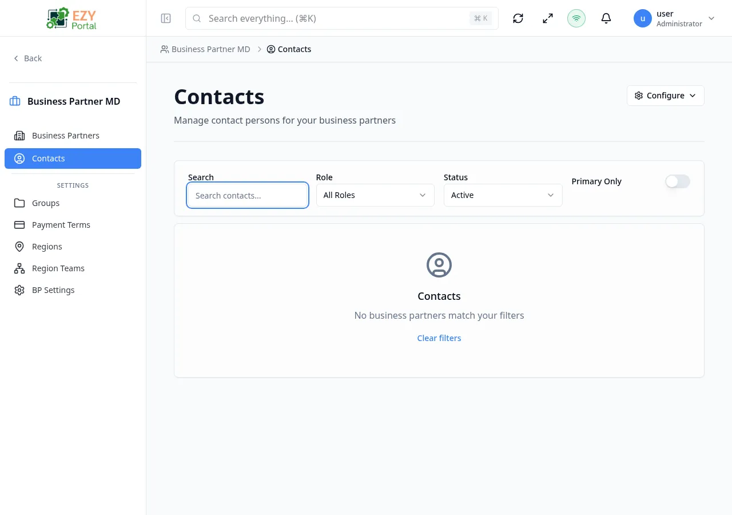The image size is (732, 515).
Task: Enable the Primary Only toggle
Action: [677, 181]
